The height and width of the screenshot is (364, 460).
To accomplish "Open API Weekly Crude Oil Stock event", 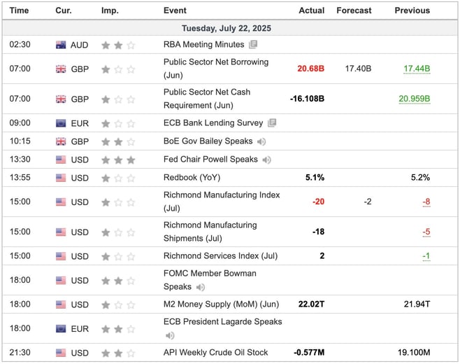I will pos(215,353).
